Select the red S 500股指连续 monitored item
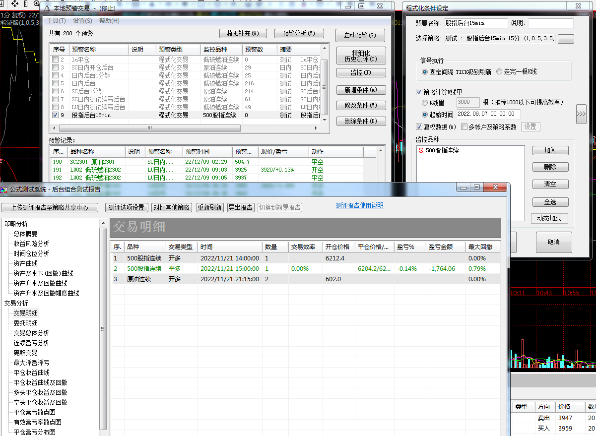 [439, 150]
